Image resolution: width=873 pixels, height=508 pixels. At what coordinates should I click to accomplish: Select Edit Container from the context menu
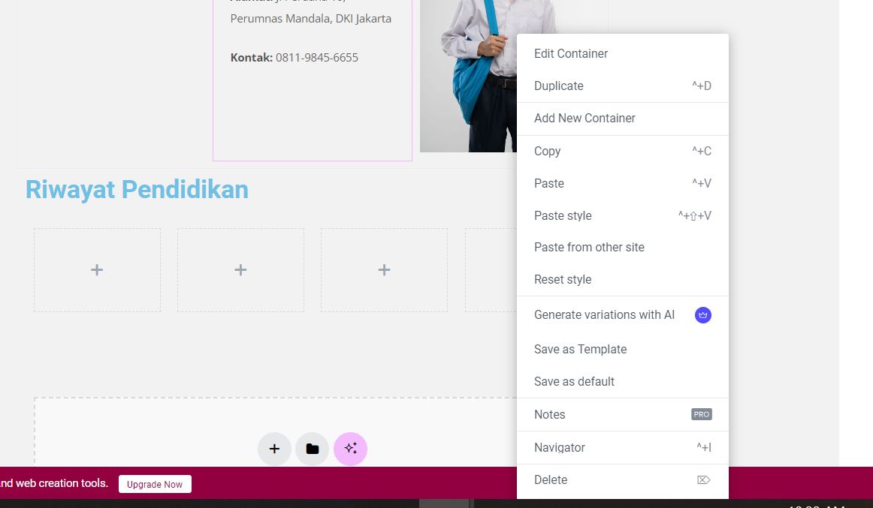pos(570,53)
